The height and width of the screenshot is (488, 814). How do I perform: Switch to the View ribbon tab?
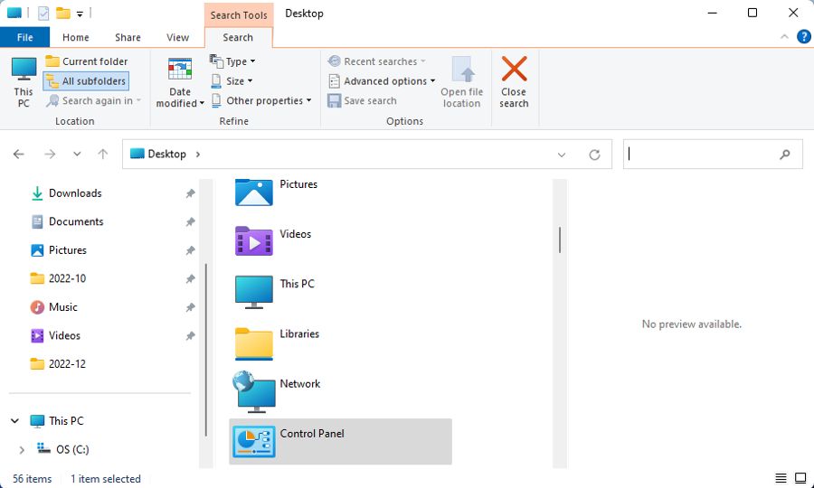click(177, 37)
